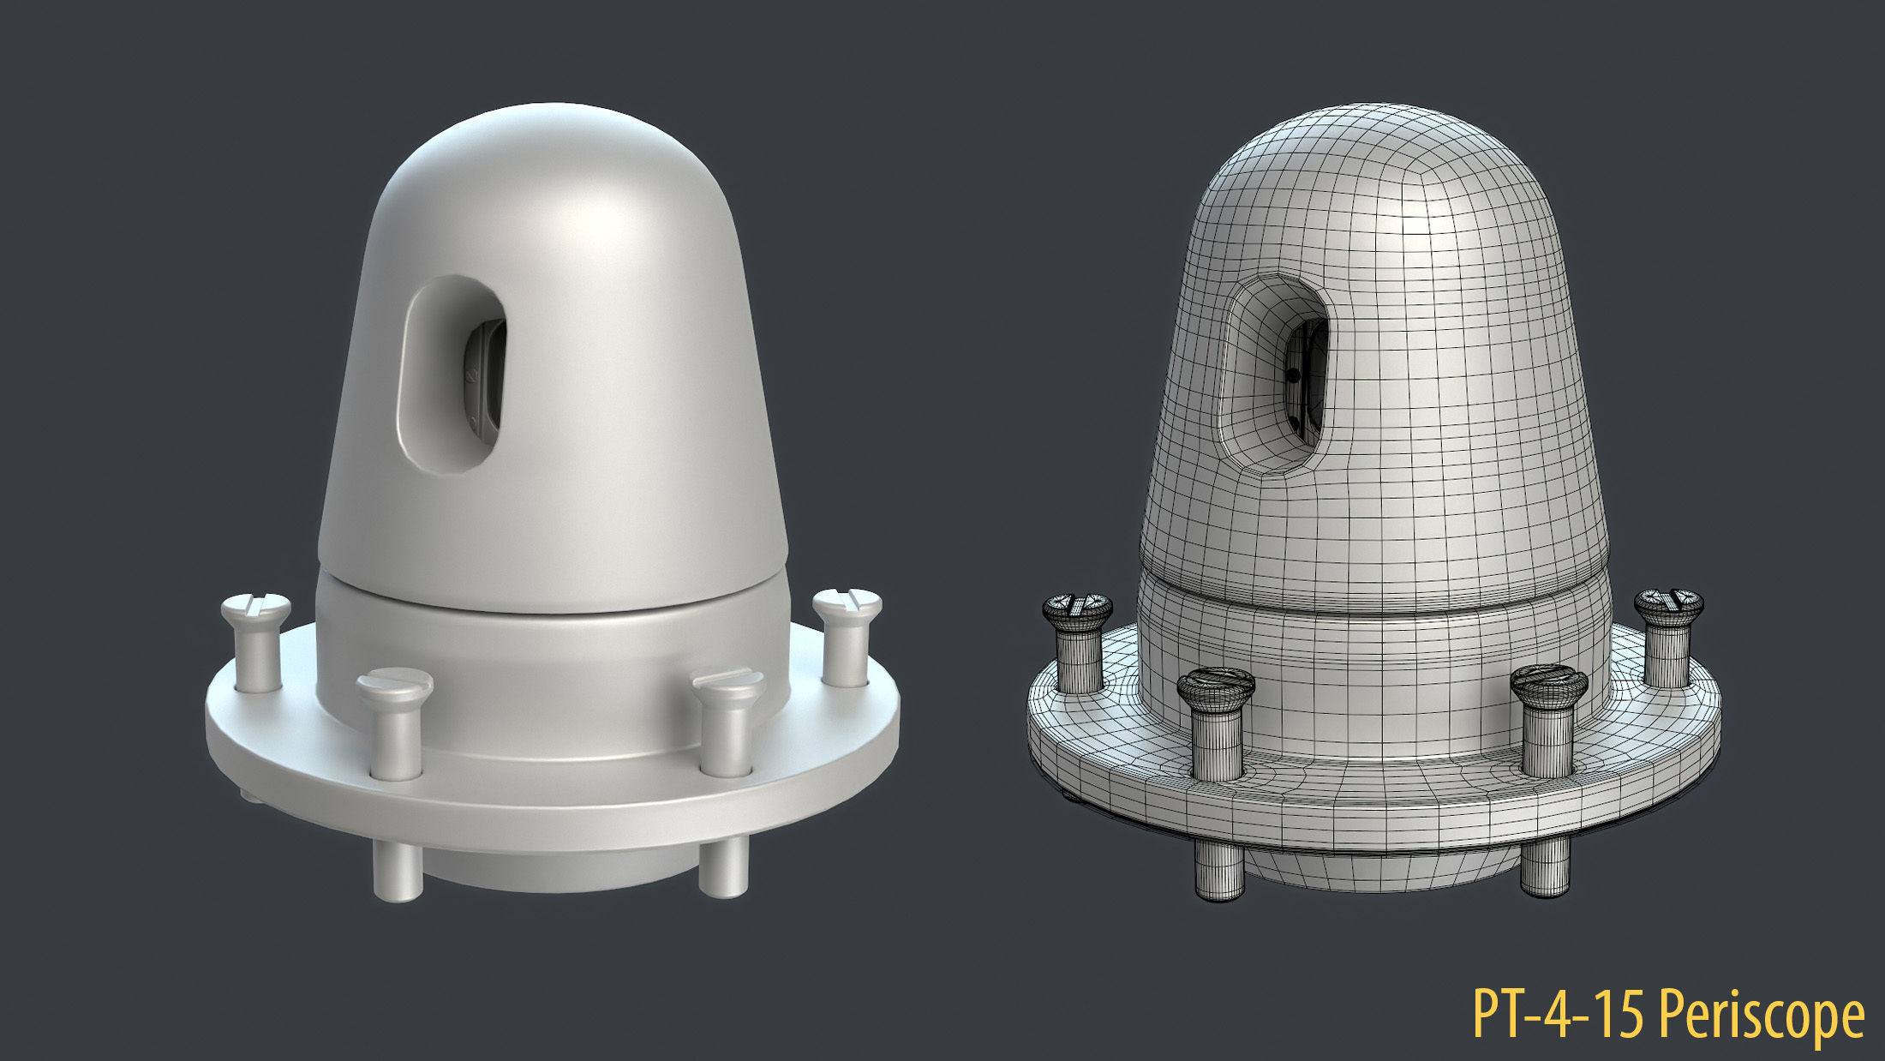Click the wireframe periscope render

pos(1373,503)
